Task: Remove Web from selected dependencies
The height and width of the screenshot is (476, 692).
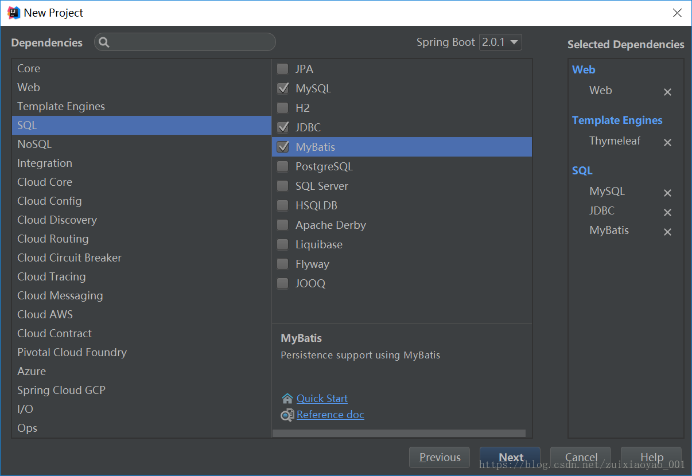Action: [667, 92]
